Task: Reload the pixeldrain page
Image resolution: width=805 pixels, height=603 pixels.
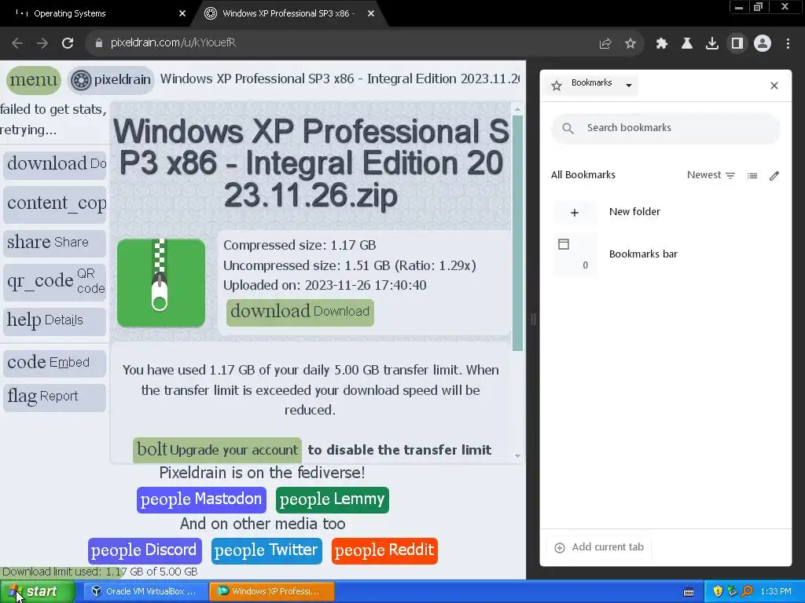Action: tap(68, 43)
